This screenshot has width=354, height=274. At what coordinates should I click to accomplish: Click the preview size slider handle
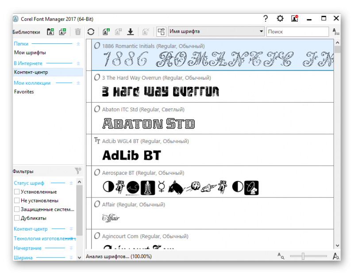(303, 256)
